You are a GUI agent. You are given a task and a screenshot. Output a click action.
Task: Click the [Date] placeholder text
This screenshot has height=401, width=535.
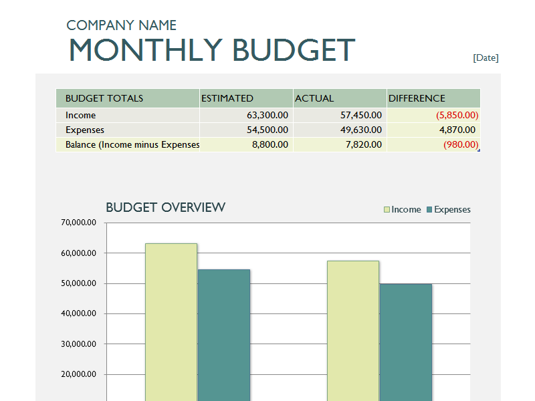(486, 57)
